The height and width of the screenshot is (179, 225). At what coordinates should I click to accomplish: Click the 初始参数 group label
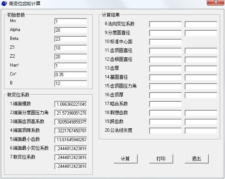(16, 15)
